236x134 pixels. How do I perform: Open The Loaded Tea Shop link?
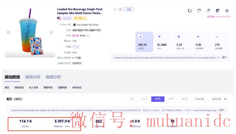88,25
